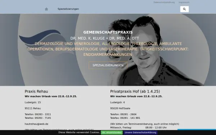The height and width of the screenshot is (135, 216).
Task: Click Telefon: 09283 - 3311 line
Action: pos(38,114)
